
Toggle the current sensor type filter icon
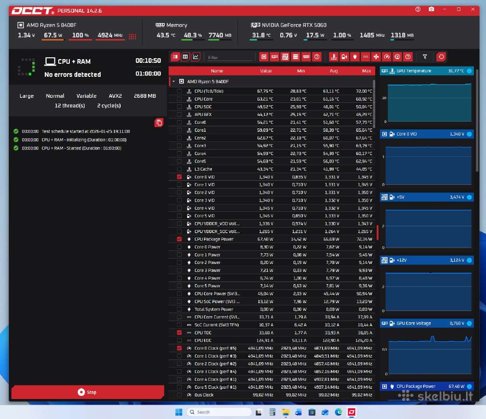point(365,57)
